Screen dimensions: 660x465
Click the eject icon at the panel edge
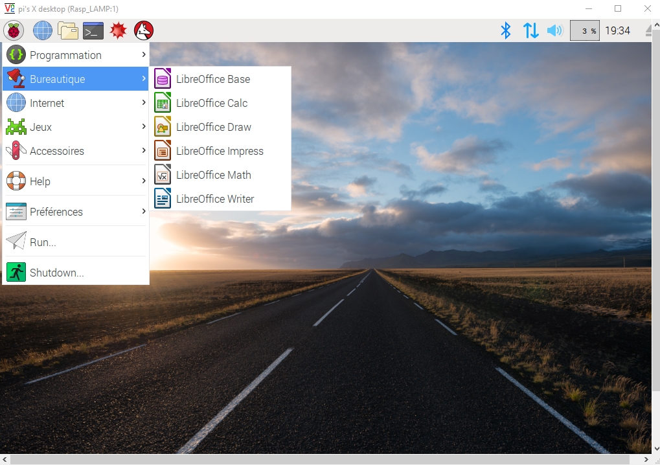[x=648, y=30]
